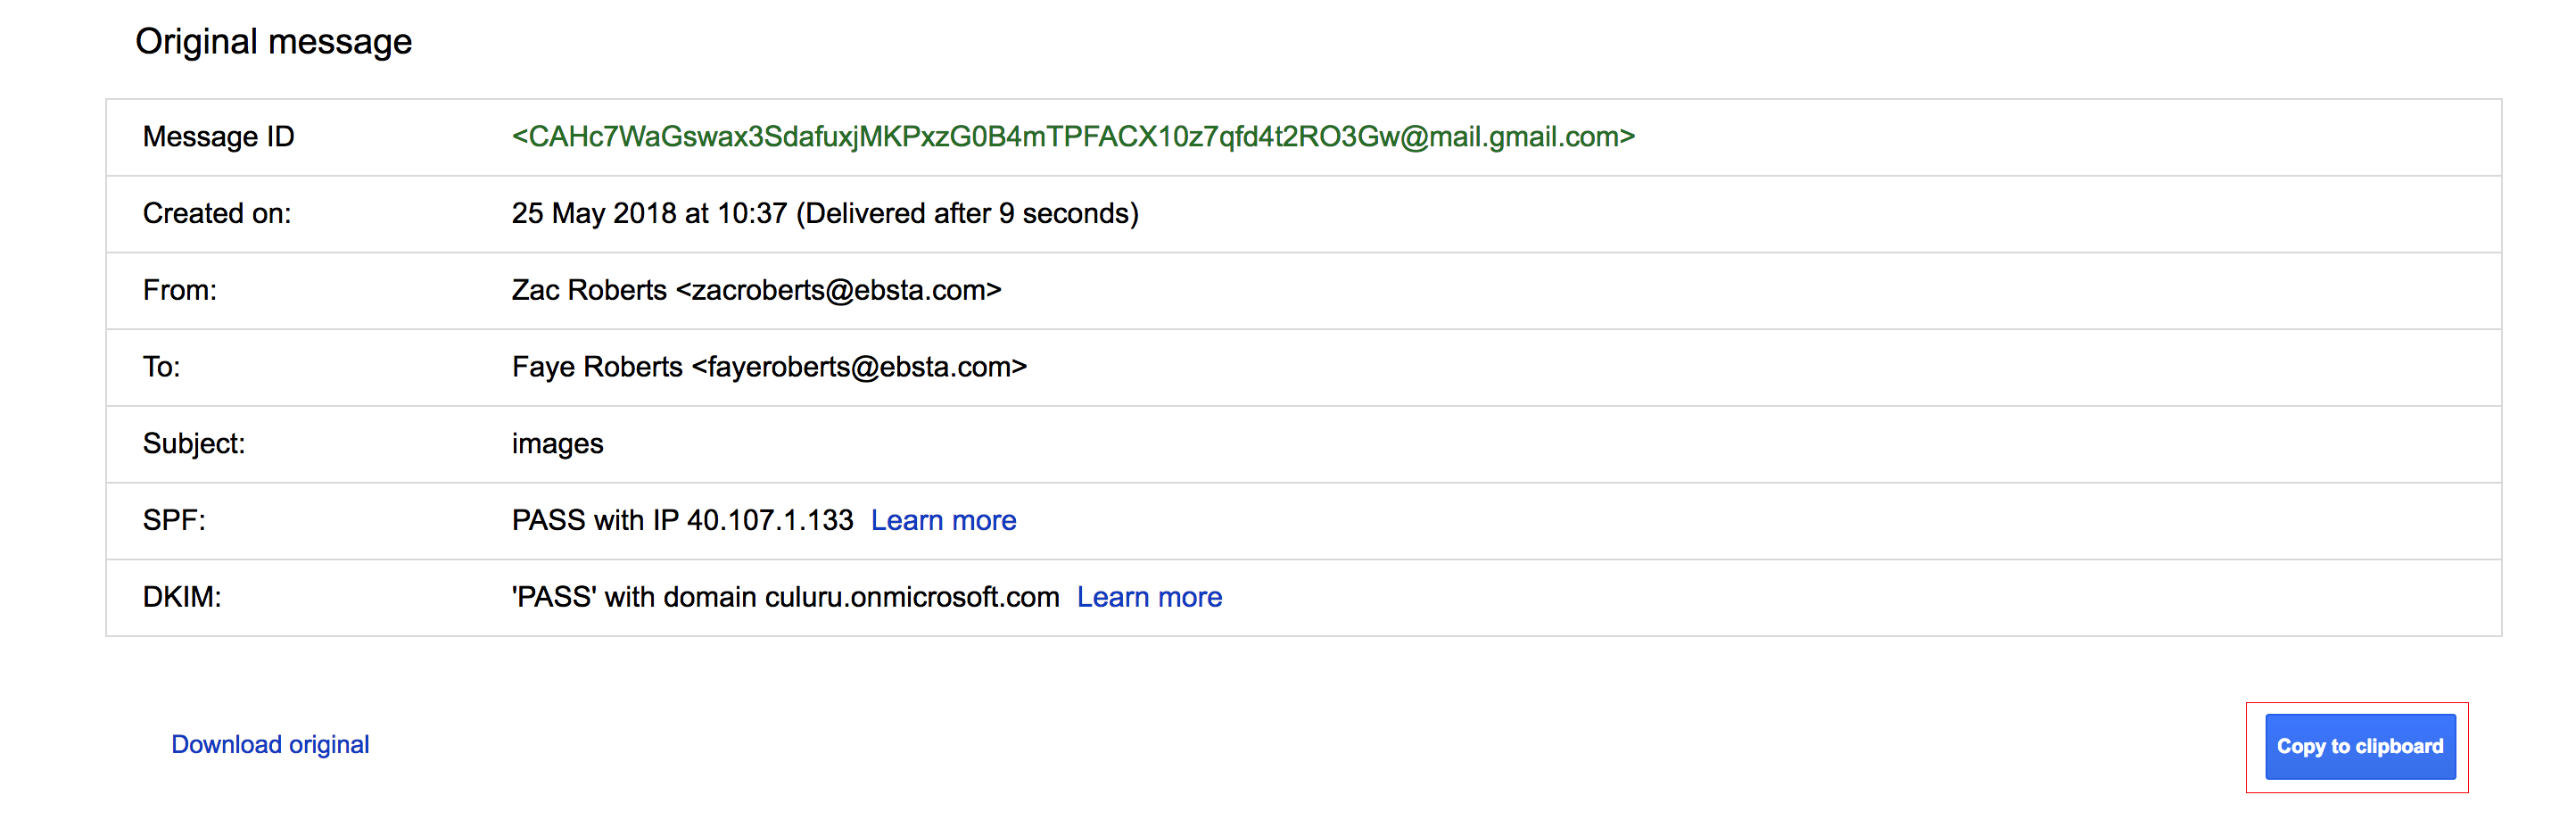Click the fayeroberts@ebsta.com email address

(x=859, y=367)
